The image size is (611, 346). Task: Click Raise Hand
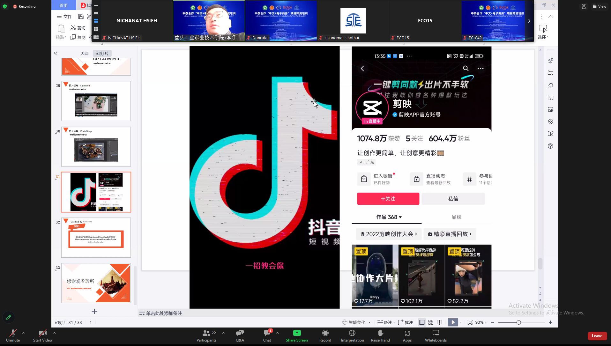[x=380, y=336]
